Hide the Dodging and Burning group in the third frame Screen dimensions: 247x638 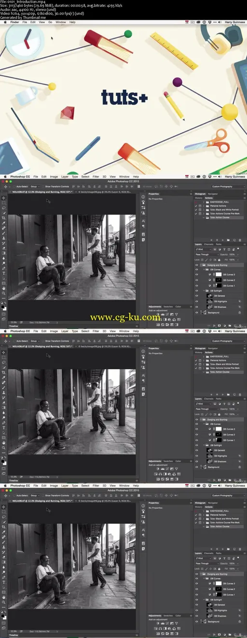tap(197, 574)
